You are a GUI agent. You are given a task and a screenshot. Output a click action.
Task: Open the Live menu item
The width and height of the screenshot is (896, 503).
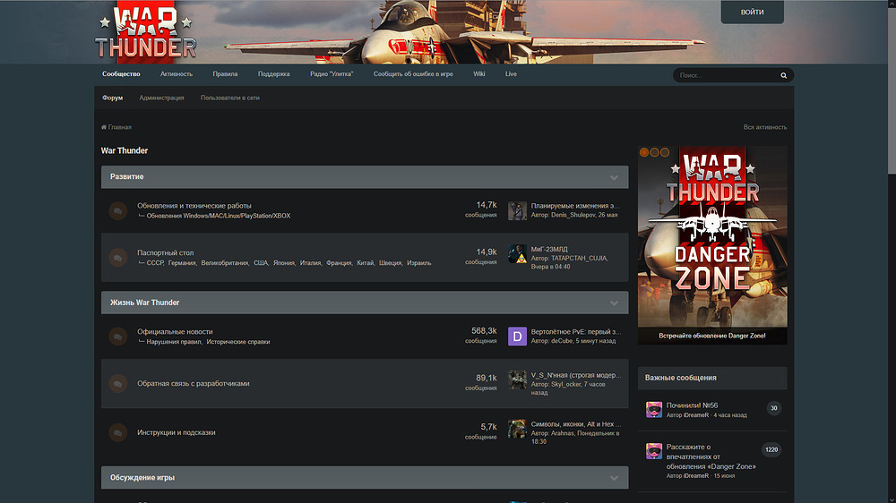point(511,74)
